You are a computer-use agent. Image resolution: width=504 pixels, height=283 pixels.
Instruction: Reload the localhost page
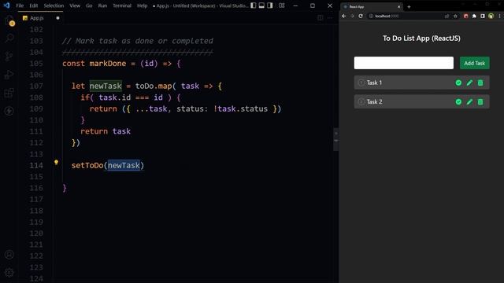tap(361, 16)
